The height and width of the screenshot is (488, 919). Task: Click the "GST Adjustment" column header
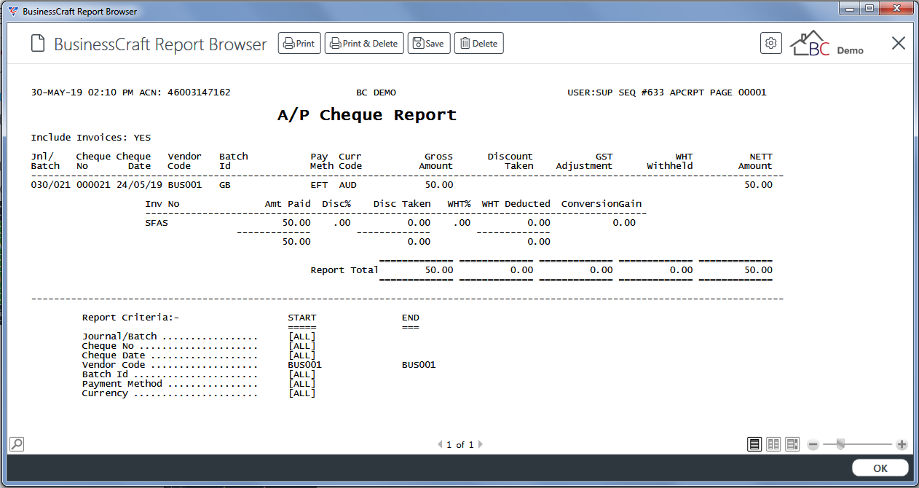(x=584, y=161)
